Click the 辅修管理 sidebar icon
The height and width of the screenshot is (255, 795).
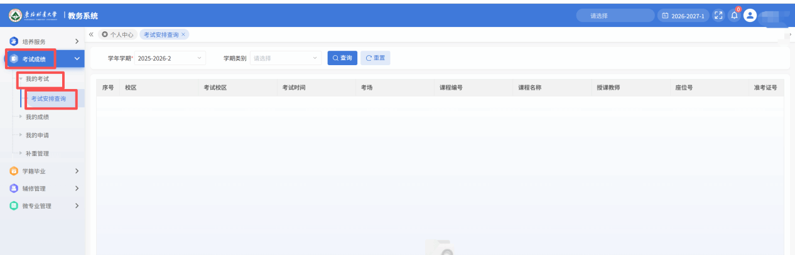(x=14, y=188)
